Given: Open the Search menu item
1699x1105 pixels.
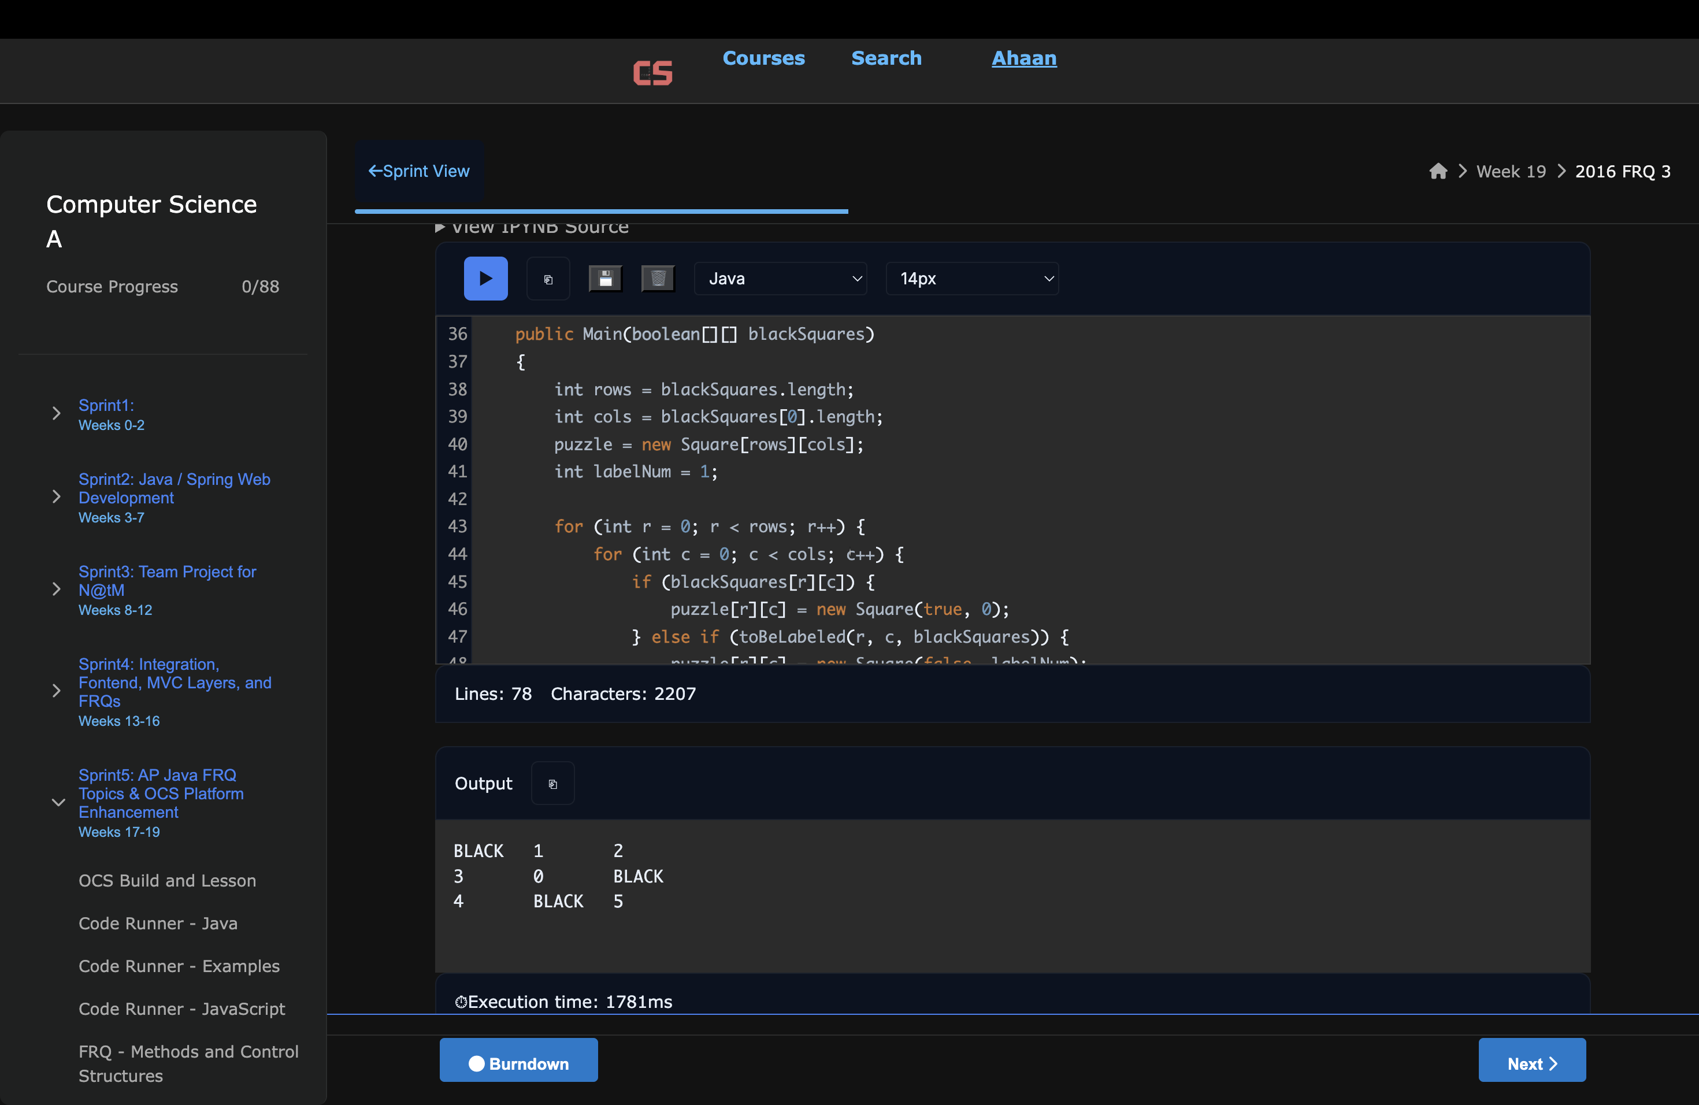Looking at the screenshot, I should pos(886,58).
